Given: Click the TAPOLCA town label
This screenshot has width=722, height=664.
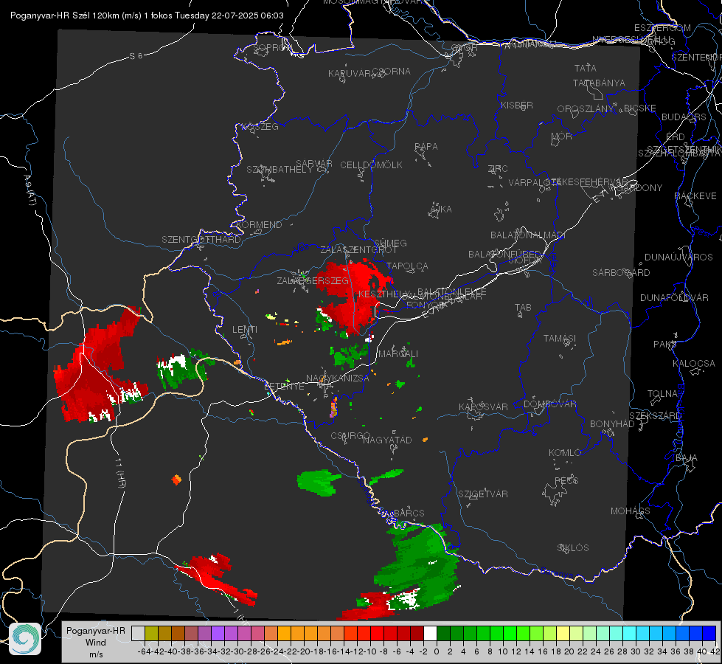Looking at the screenshot, I should 407,266.
